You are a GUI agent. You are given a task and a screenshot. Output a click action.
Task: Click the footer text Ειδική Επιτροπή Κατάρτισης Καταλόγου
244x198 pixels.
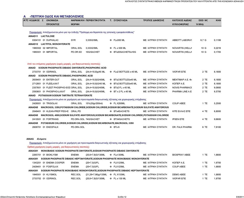pos(33,197)
